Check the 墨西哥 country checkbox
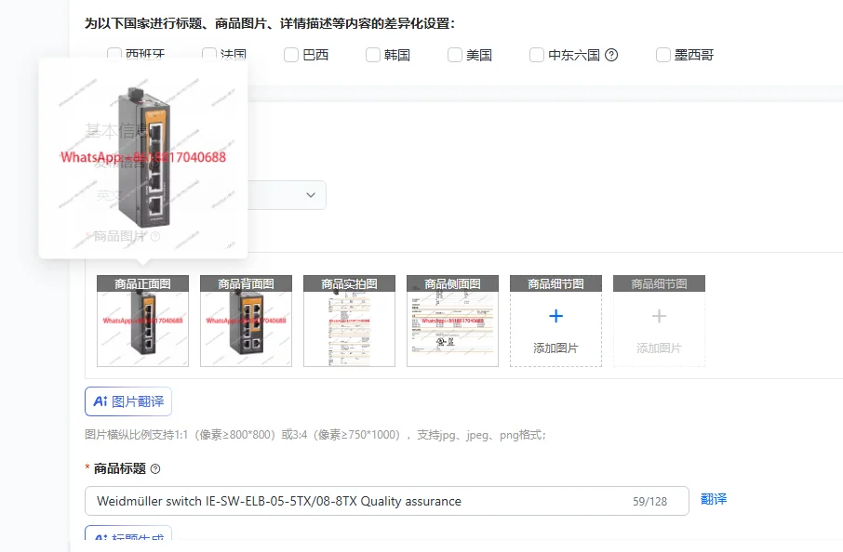The width and height of the screenshot is (843, 552). 662,55
